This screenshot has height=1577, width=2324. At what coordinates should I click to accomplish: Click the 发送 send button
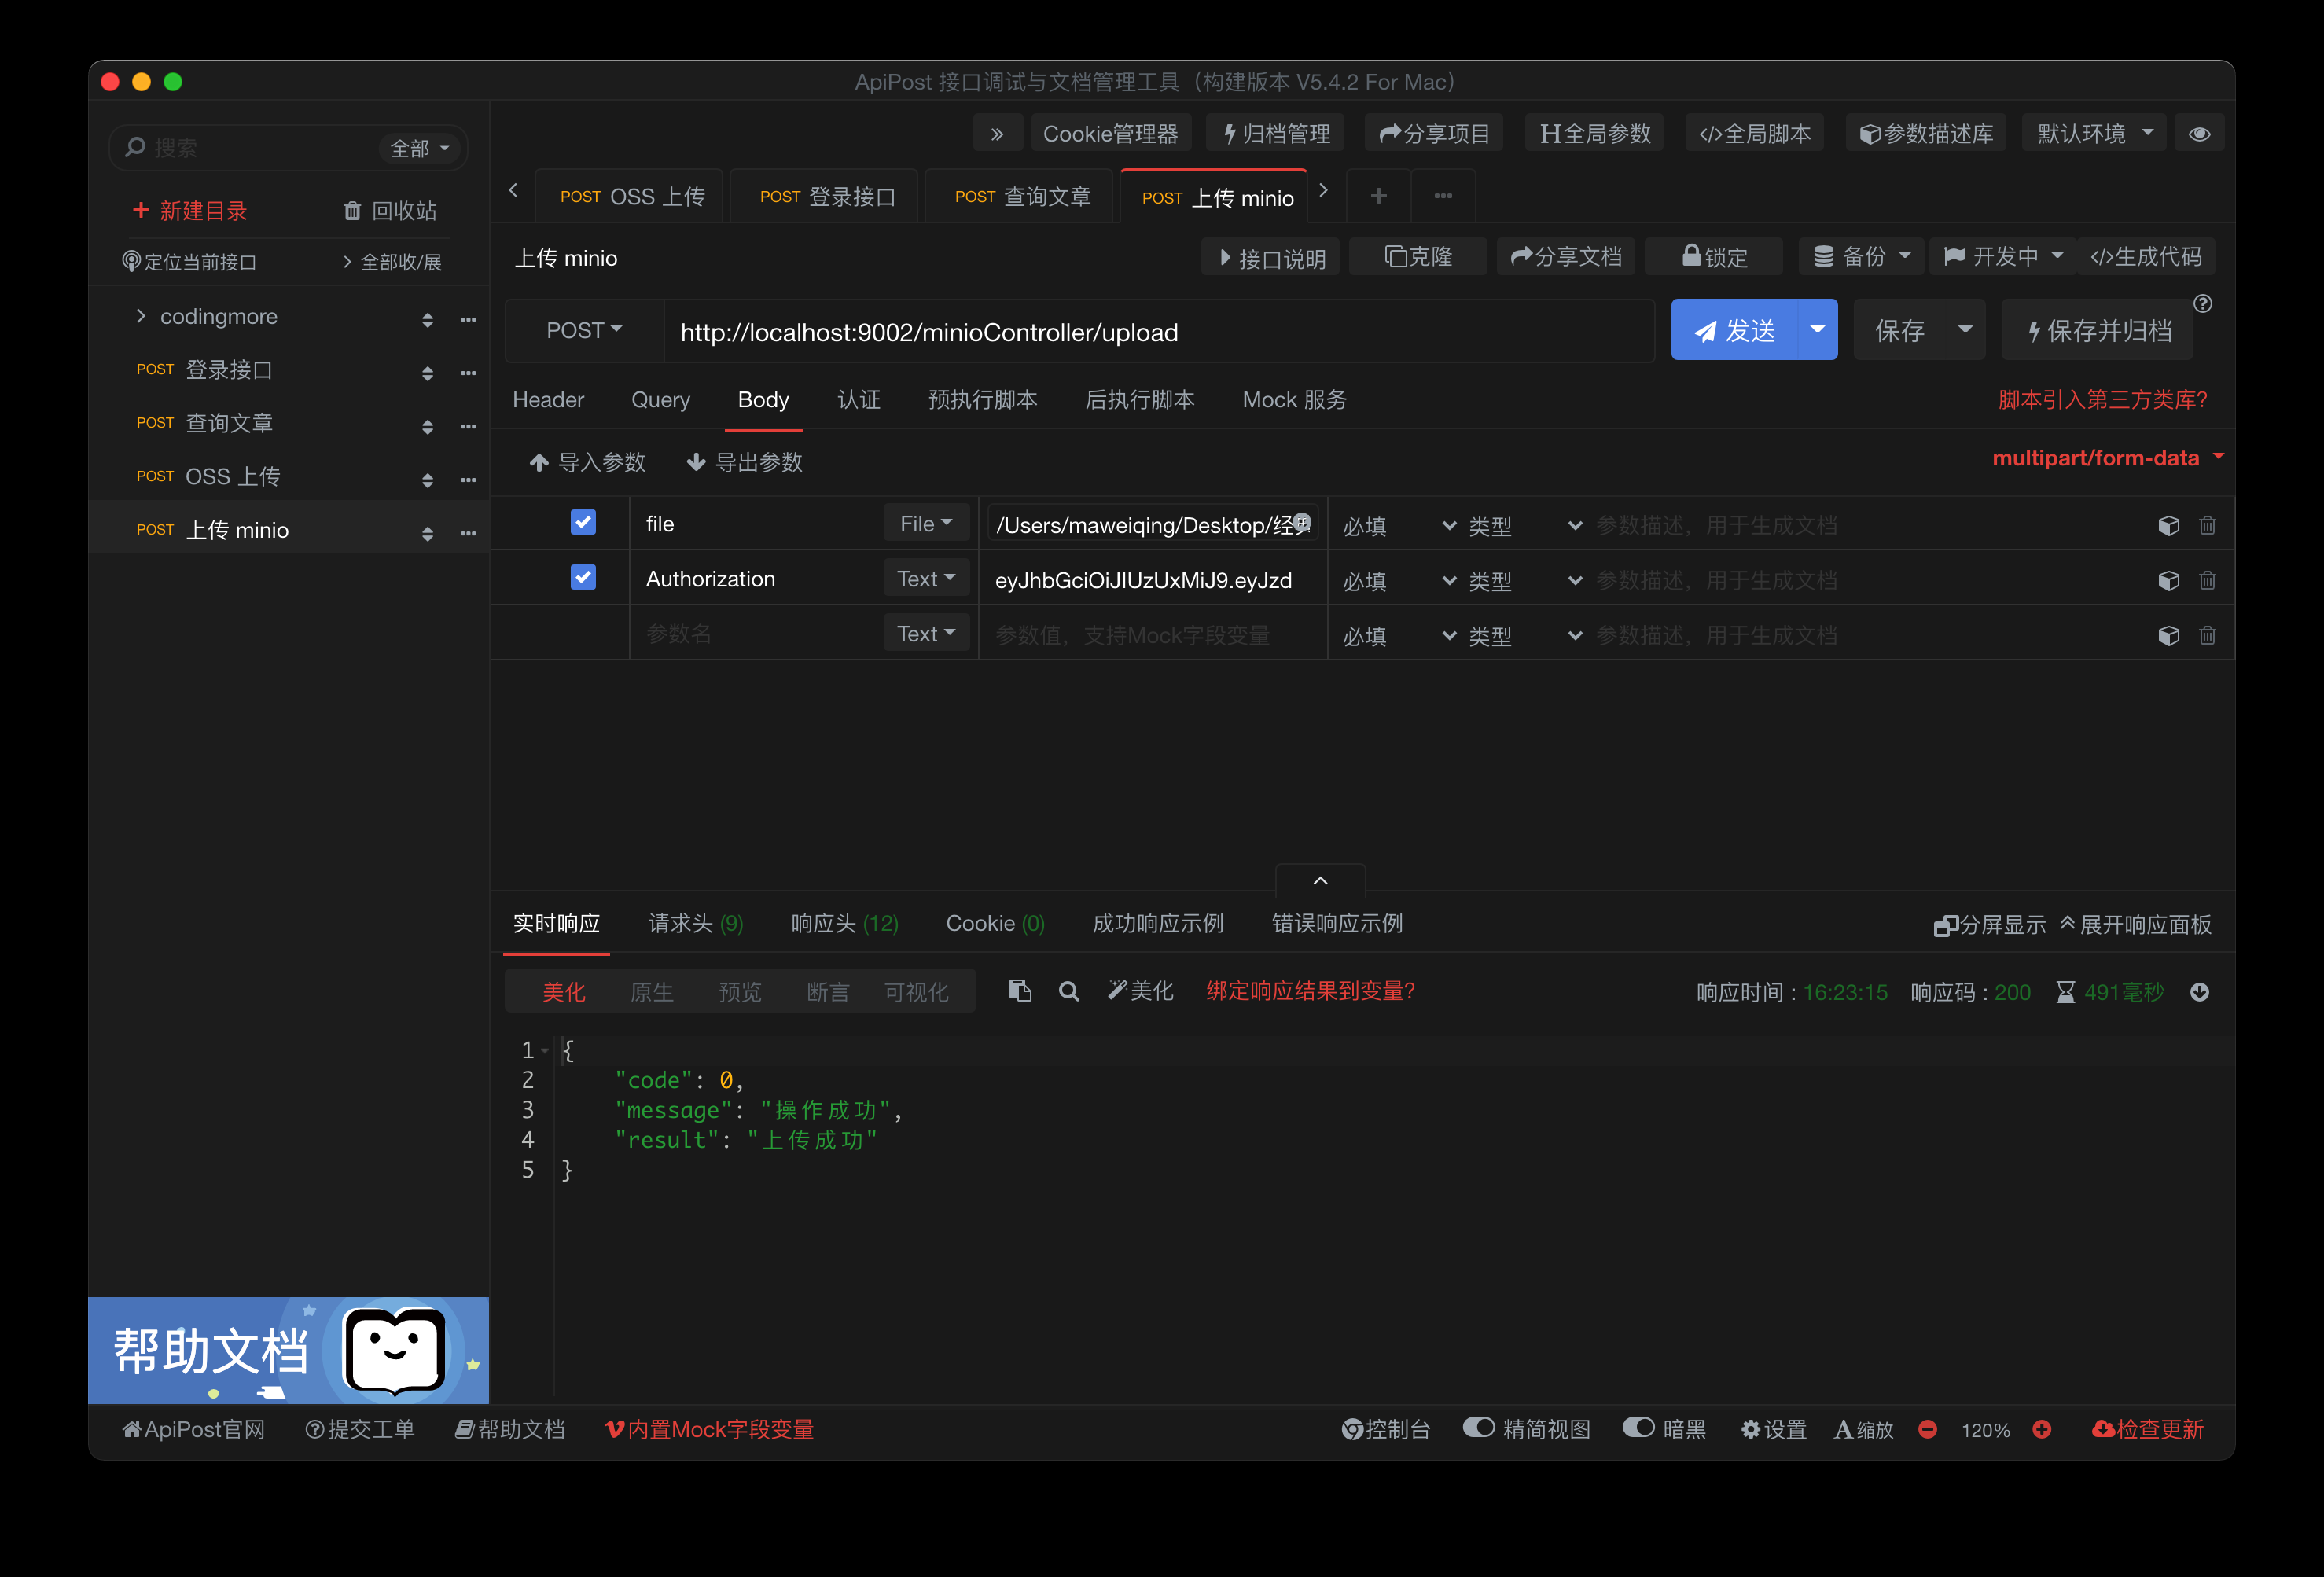click(x=1735, y=330)
